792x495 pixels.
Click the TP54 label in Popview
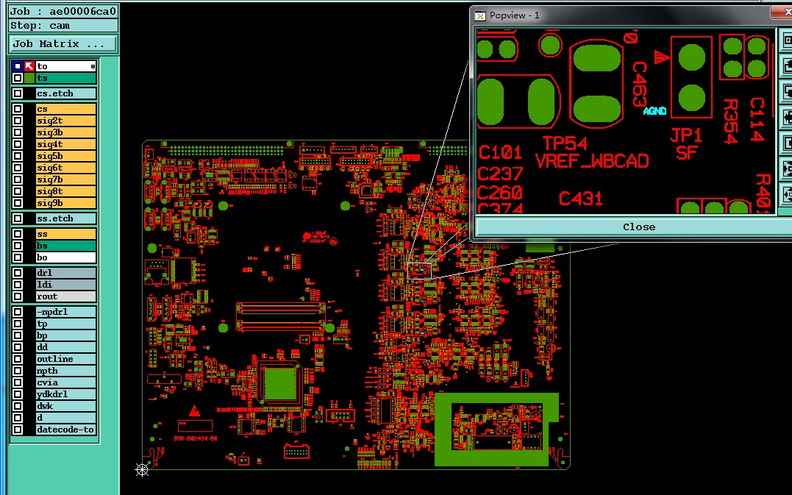click(566, 143)
